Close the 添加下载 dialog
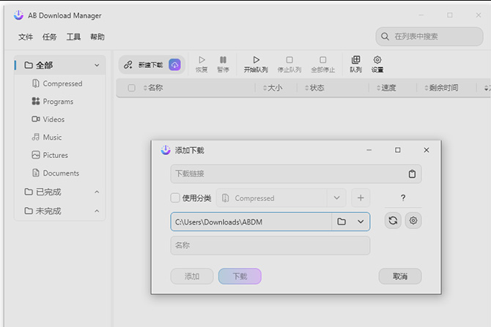The image size is (491, 327). pos(427,150)
